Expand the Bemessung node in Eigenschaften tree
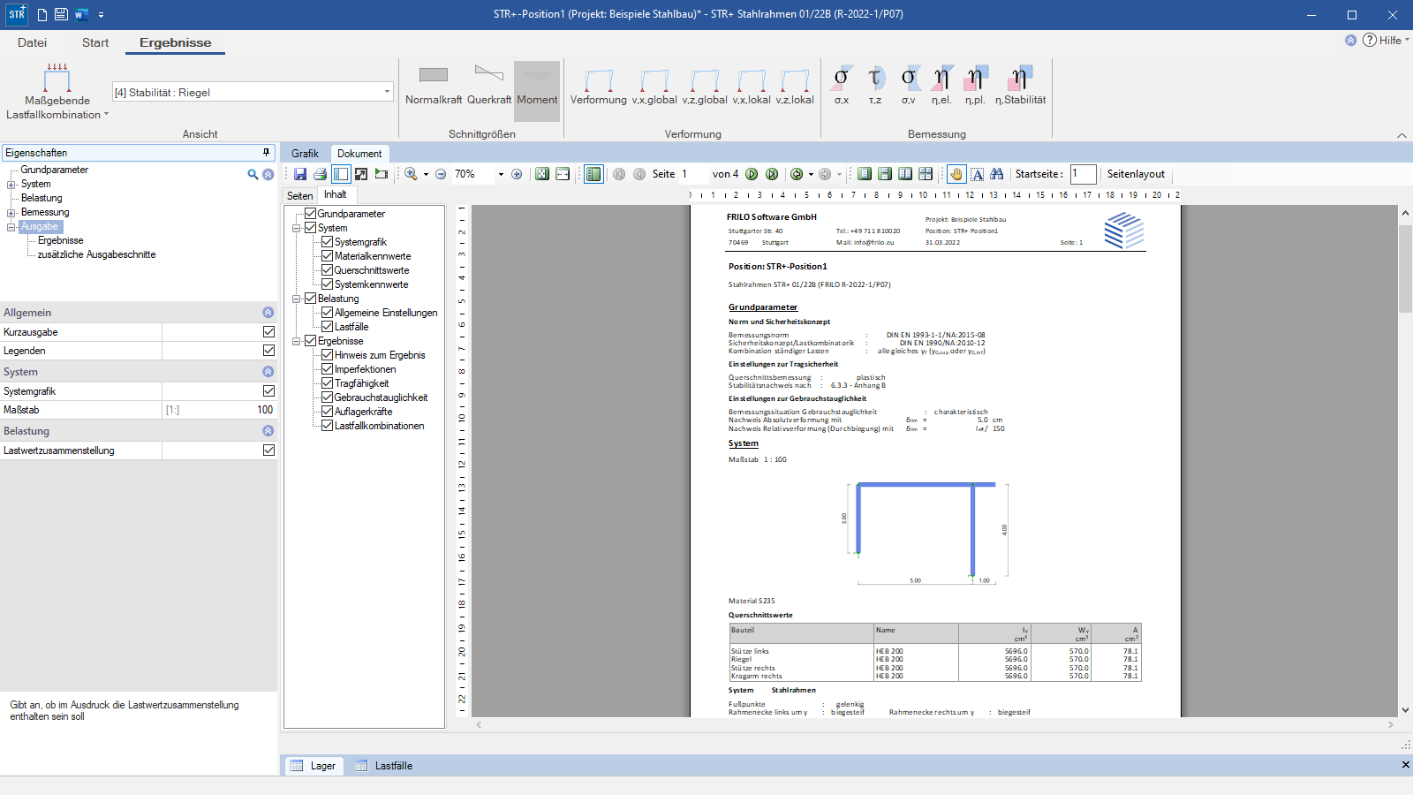This screenshot has width=1413, height=795. [11, 213]
